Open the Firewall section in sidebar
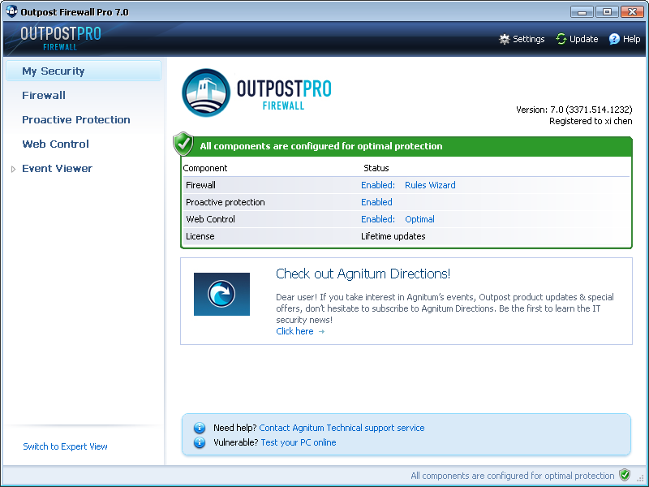 pyautogui.click(x=44, y=95)
